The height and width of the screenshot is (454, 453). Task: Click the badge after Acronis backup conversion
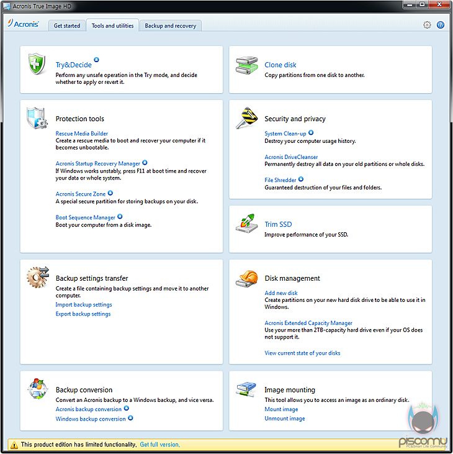127,408
